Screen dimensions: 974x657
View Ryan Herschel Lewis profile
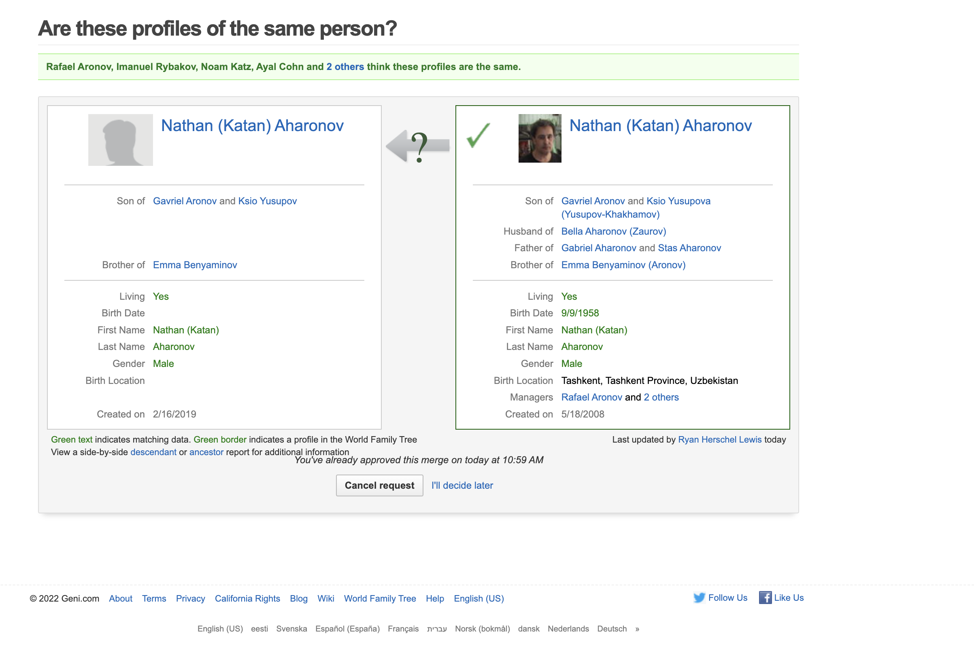click(x=720, y=440)
